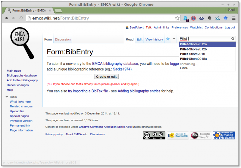Click the Powered by Semantic MediaWiki badge
Screen dimensions: 241x168
[224, 135]
